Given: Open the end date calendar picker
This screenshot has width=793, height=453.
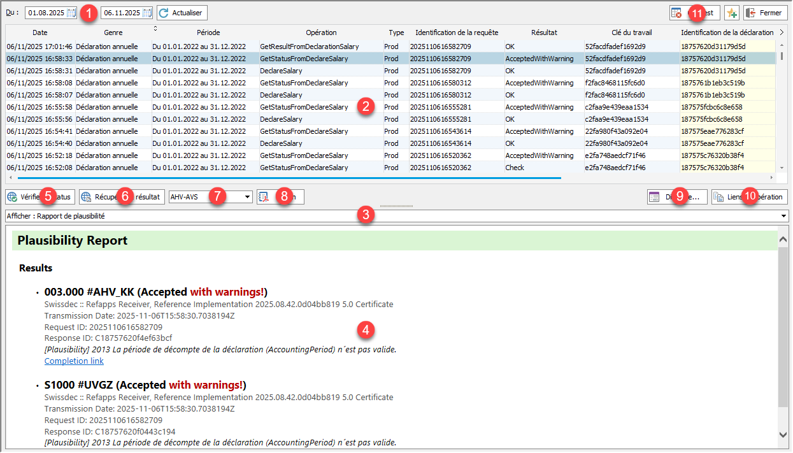Looking at the screenshot, I should point(147,13).
